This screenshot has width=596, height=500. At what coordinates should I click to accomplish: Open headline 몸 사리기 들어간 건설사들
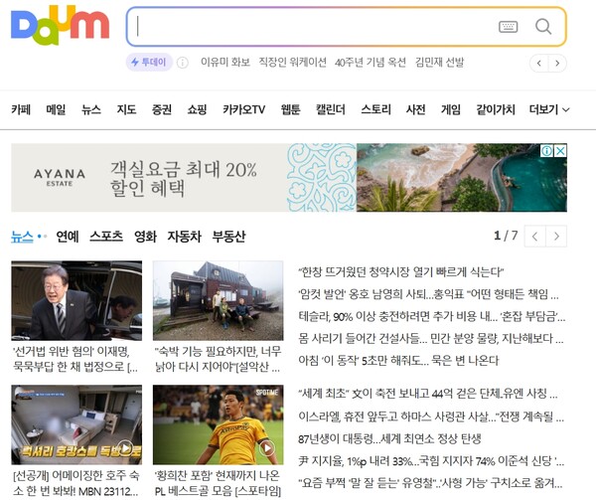[x=431, y=338]
